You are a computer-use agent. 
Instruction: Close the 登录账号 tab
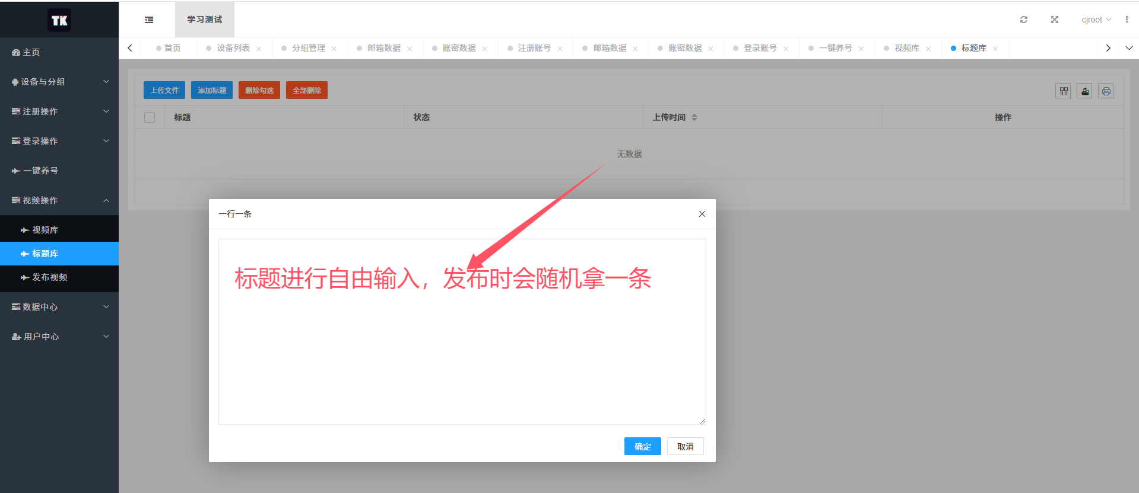[x=786, y=49]
